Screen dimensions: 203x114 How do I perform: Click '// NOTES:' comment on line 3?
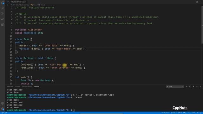pyautogui.click(x=21, y=14)
